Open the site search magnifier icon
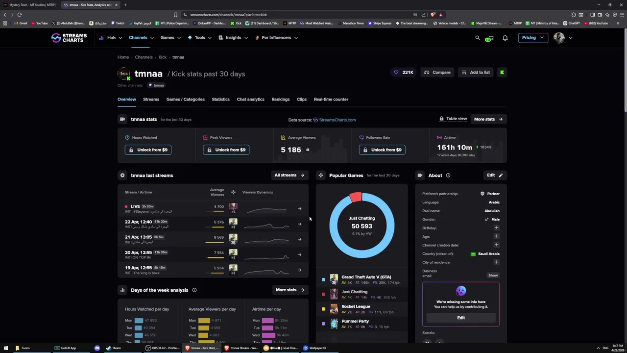Image resolution: width=627 pixels, height=353 pixels. (478, 38)
